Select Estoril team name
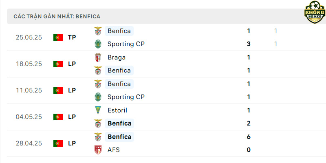Image resolution: width=326 pixels, height=163 pixels. pos(117,110)
